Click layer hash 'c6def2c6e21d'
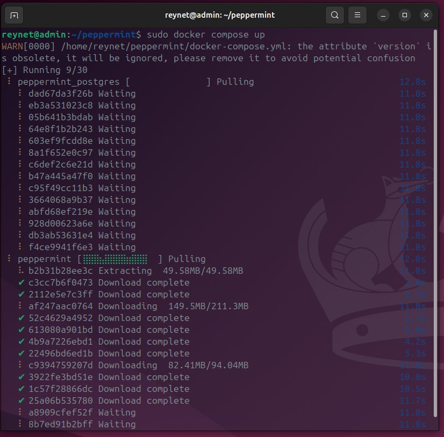The image size is (444, 437). 61,165
